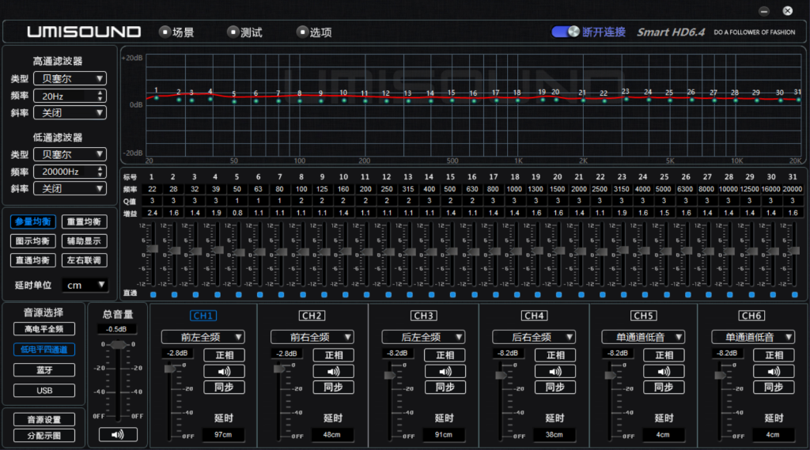
Task: Choose 蓝牙 audio source
Action: [44, 370]
